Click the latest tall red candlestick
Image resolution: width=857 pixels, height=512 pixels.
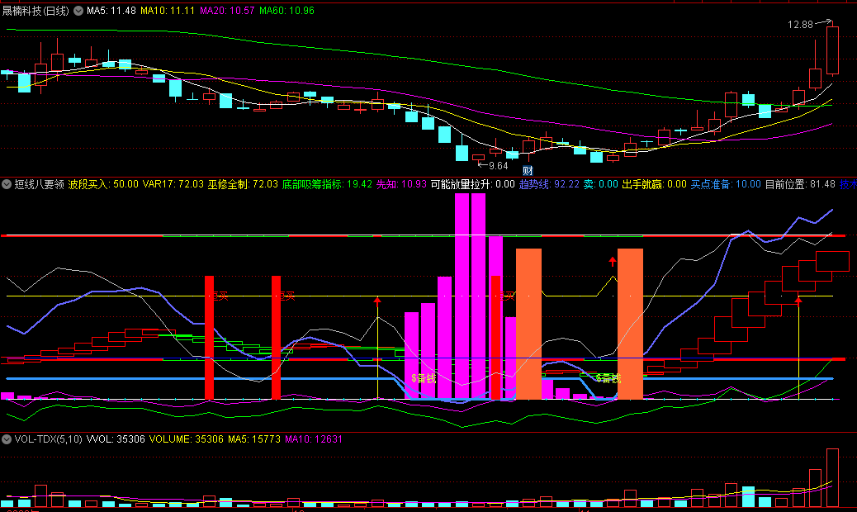point(832,50)
